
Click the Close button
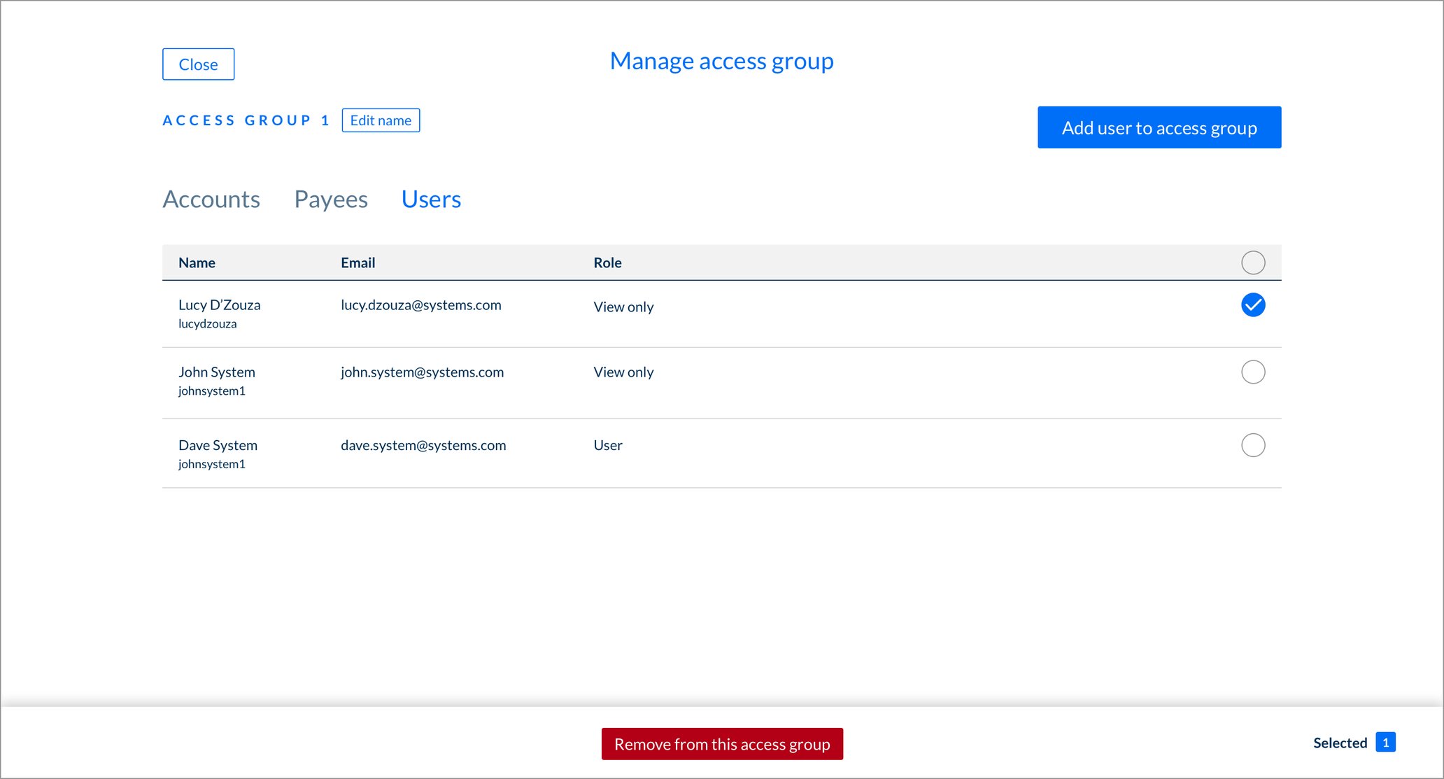click(198, 64)
